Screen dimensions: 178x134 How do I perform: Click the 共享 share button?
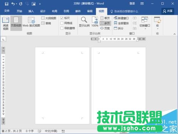pos(168,11)
